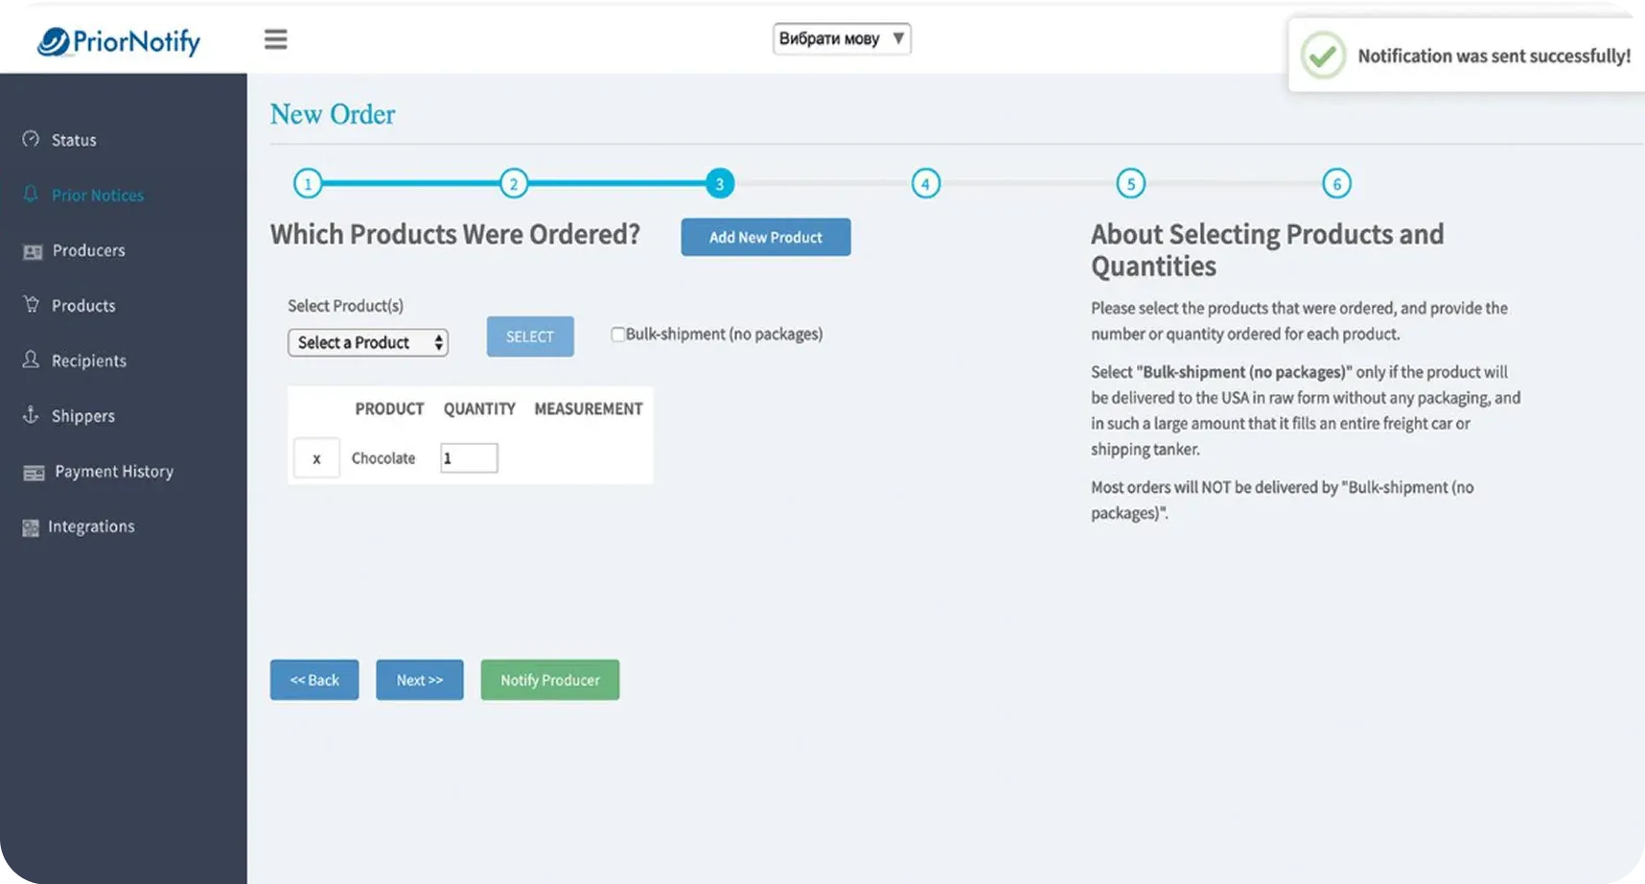This screenshot has width=1645, height=884.
Task: Click the Prior Notices bell icon
Action: [31, 195]
